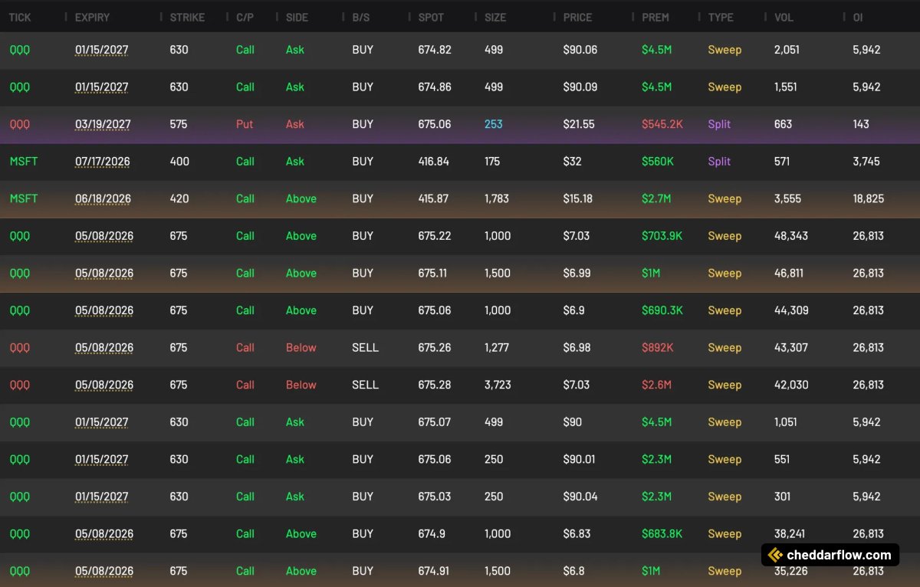Click the $90.04 price cell
Viewport: 920px width, 587px height.
580,497
